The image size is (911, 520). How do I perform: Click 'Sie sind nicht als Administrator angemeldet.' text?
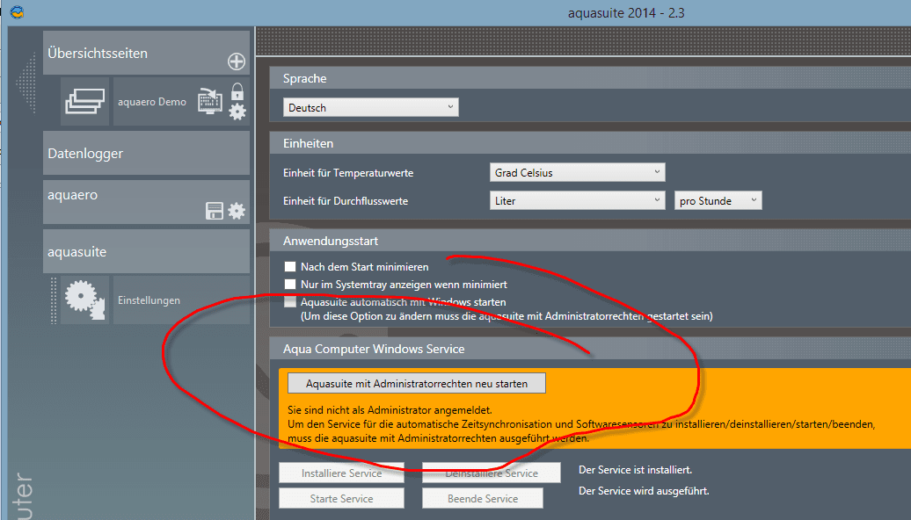pyautogui.click(x=390, y=409)
